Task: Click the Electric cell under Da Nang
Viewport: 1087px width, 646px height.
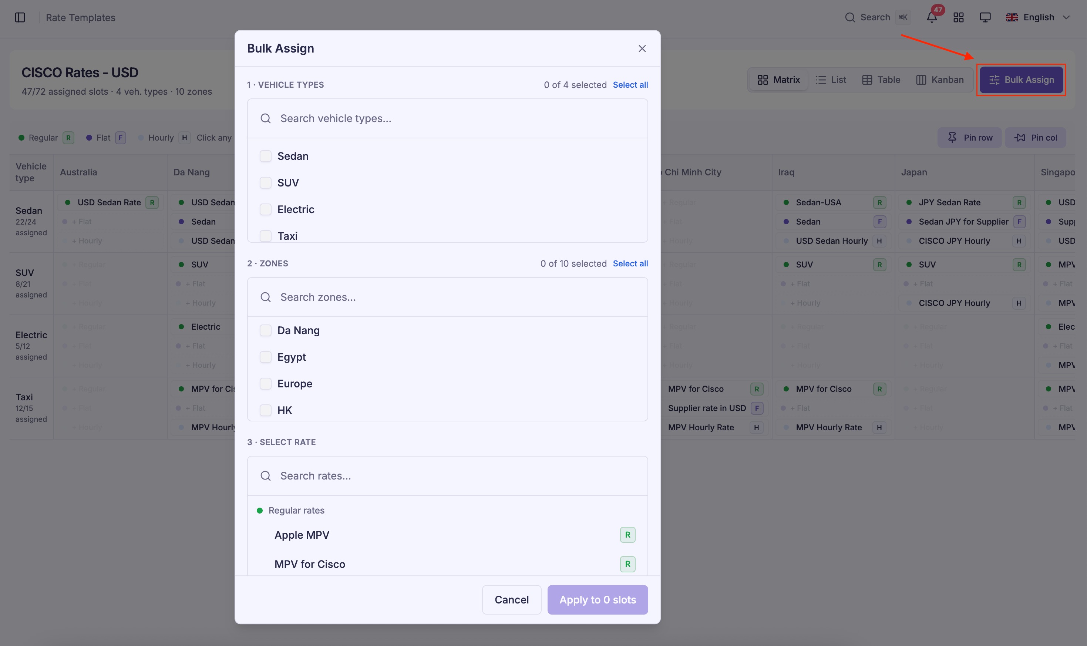Action: [x=203, y=326]
